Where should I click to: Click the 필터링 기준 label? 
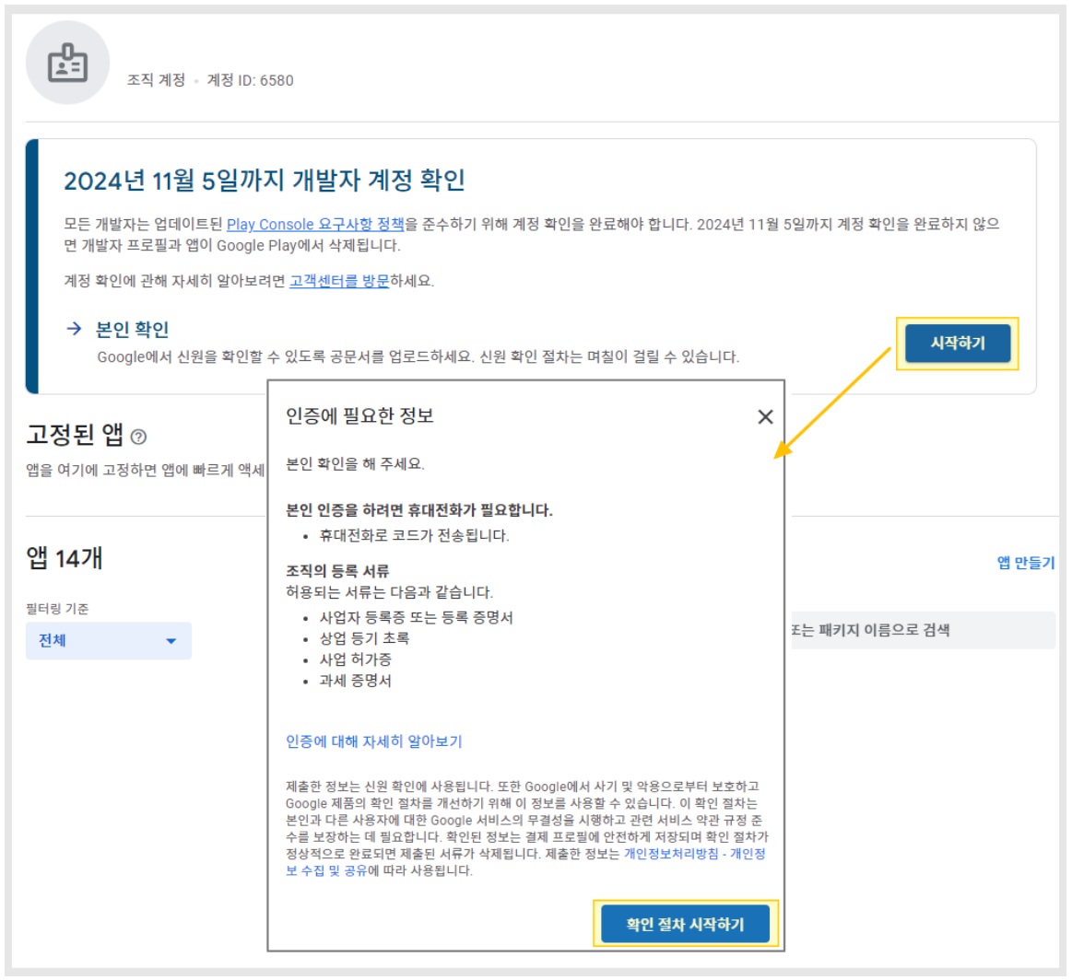point(57,609)
